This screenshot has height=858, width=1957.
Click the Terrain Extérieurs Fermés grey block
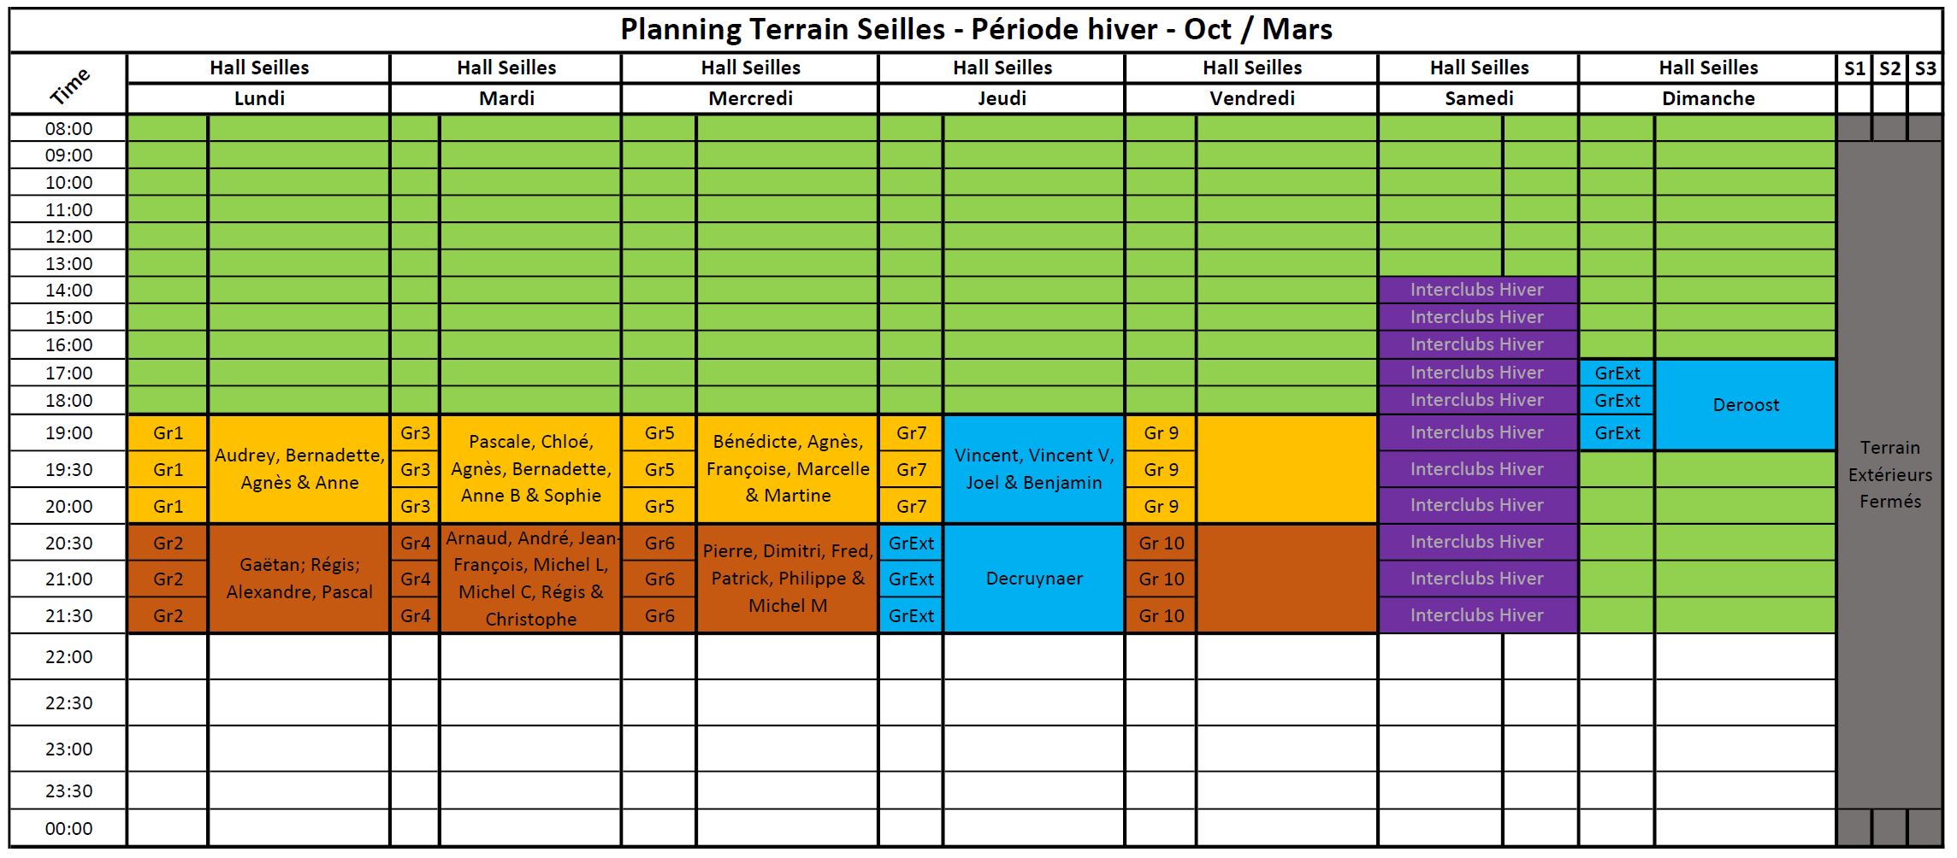coord(1889,474)
